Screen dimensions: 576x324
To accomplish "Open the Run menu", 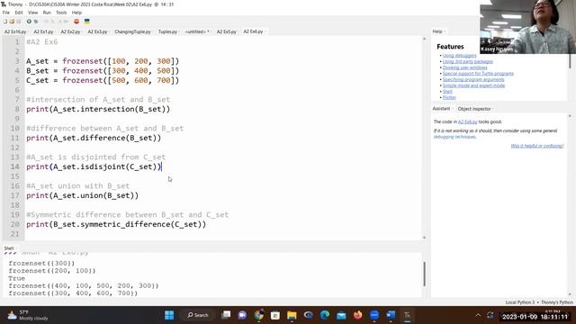I will [47, 13].
